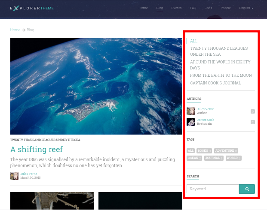Filter by Captain Cook's Journal category

pyautogui.click(x=215, y=83)
